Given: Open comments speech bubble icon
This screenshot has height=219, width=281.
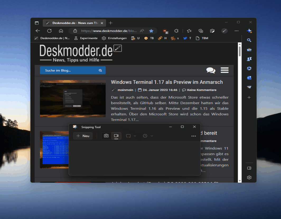Looking at the screenshot, I should [211, 70].
